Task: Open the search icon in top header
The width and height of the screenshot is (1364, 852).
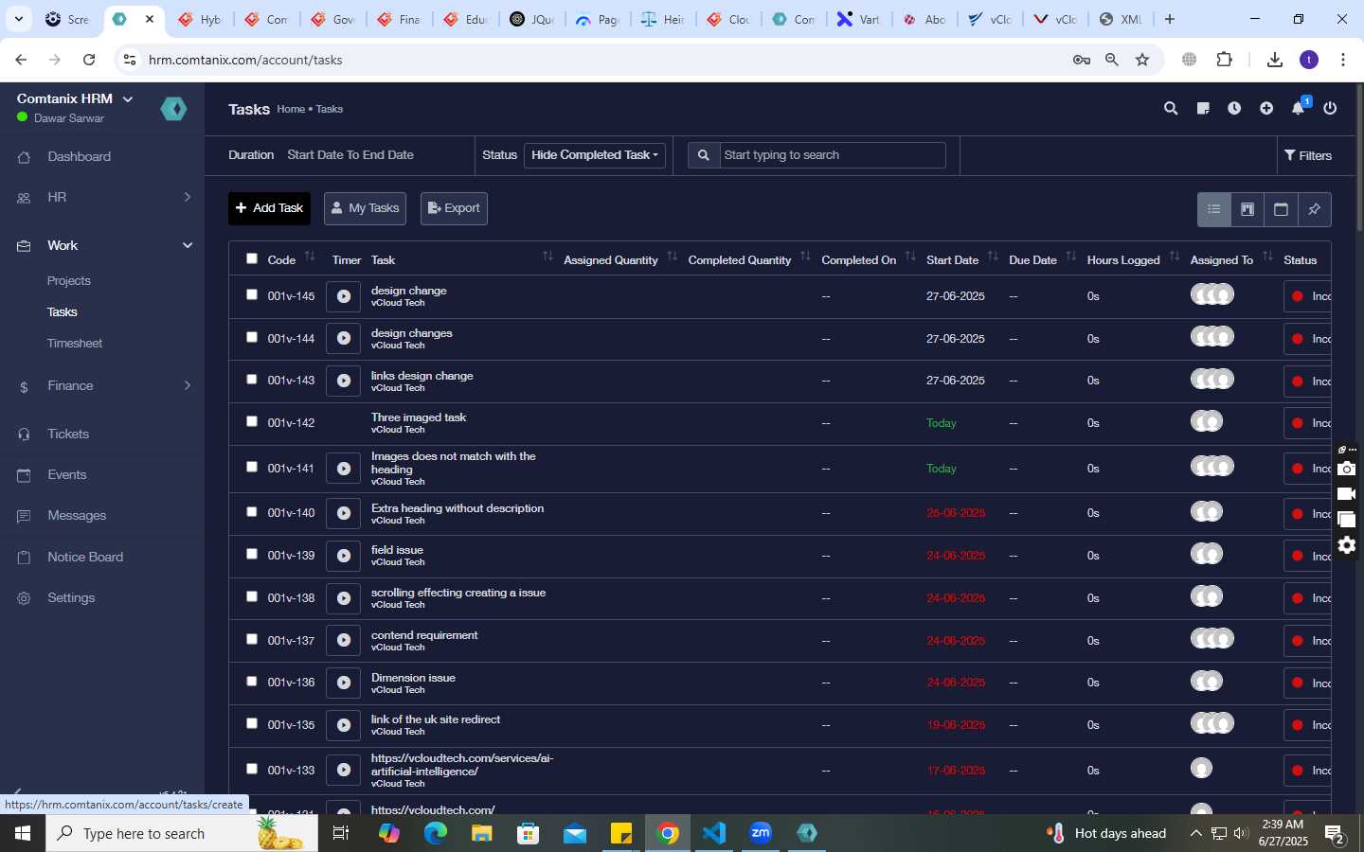Action: click(1171, 109)
